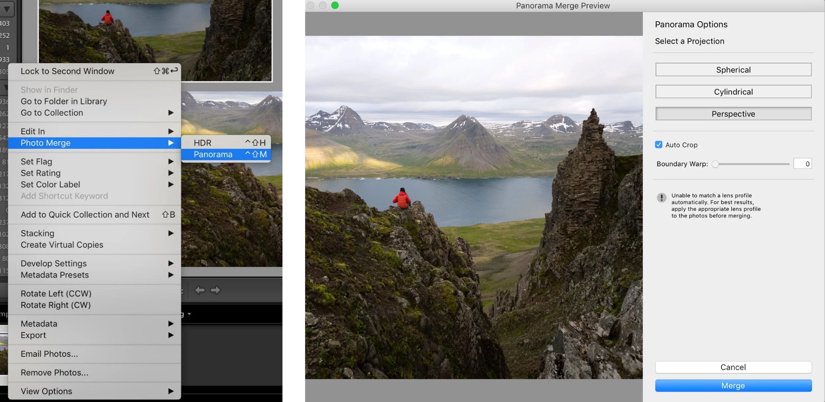Open the Set Rating submenu
This screenshot has height=402, width=825.
click(94, 173)
